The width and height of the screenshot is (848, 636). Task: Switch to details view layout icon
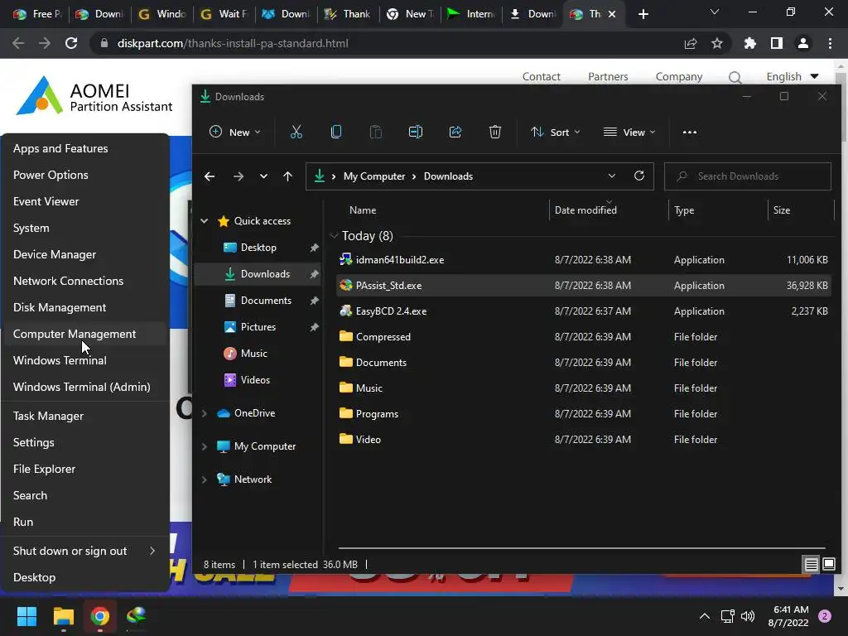[811, 565]
